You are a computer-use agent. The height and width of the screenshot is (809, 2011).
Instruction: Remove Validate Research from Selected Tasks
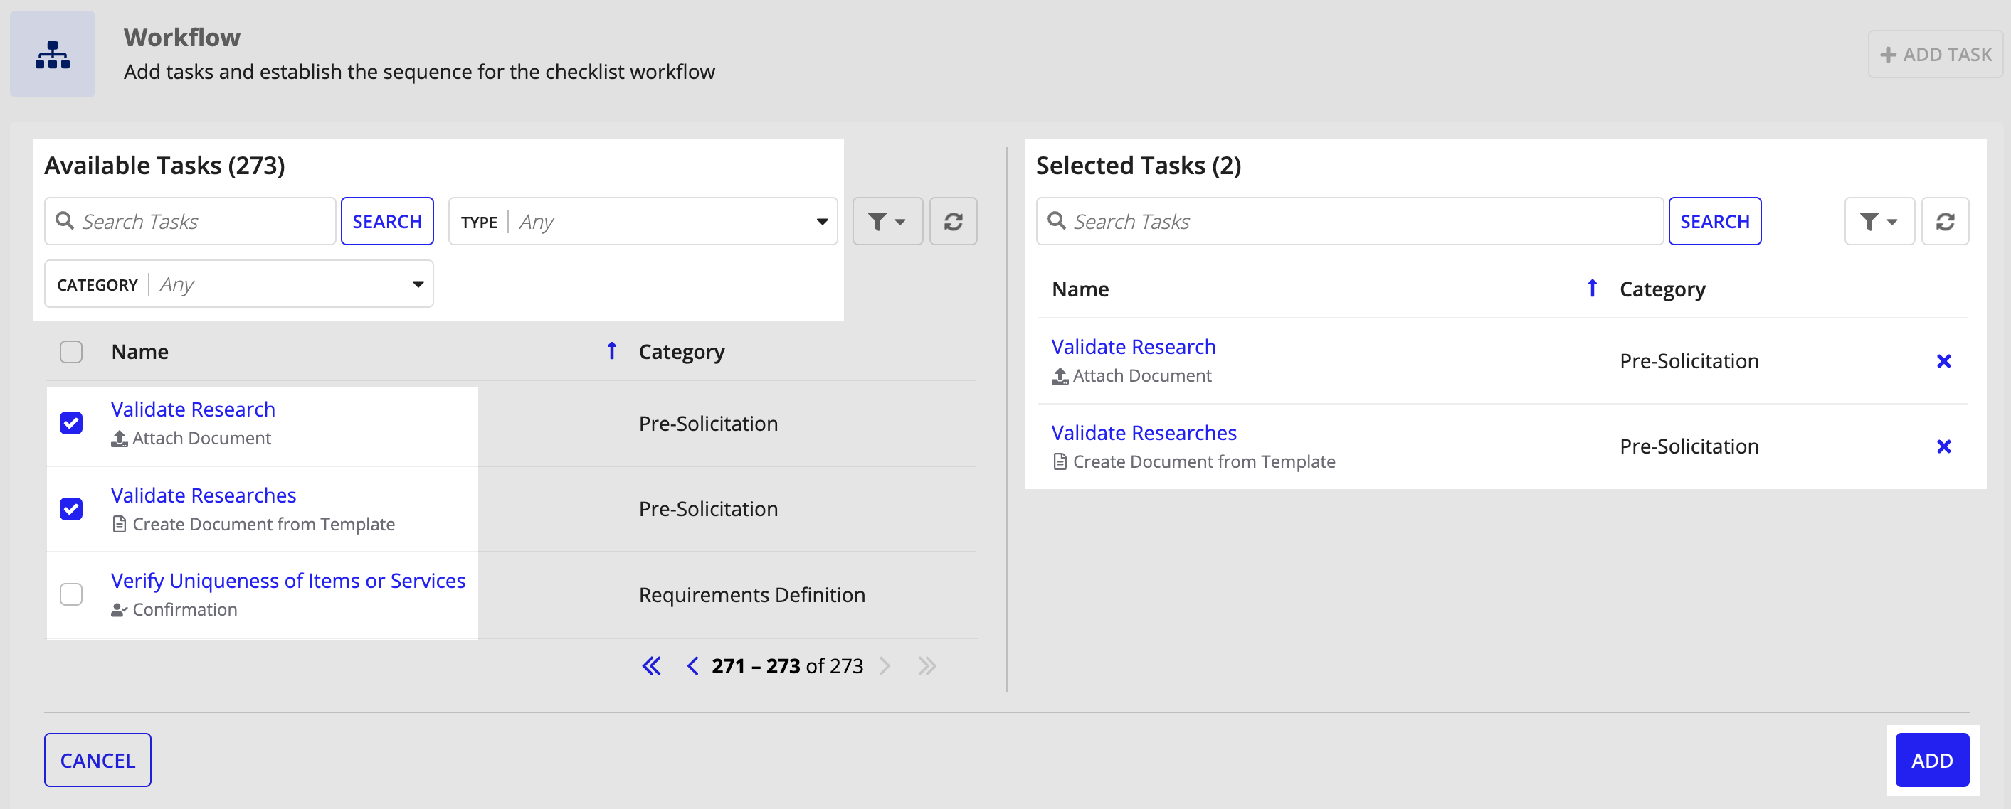coord(1944,361)
